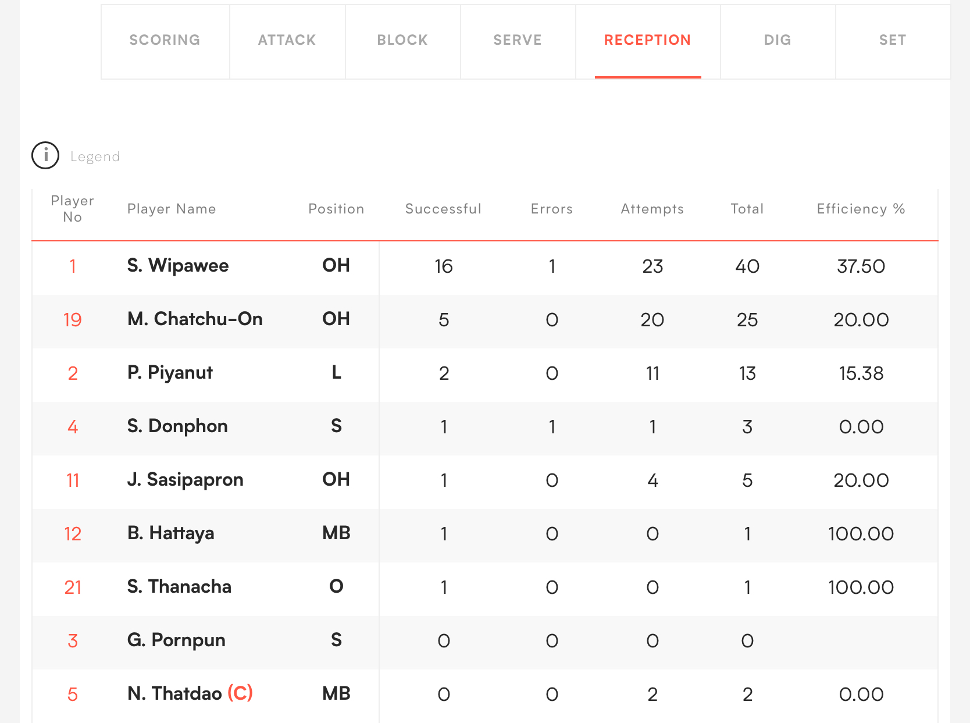Viewport: 970px width, 723px height.
Task: Click the Position column header
Action: 336,209
